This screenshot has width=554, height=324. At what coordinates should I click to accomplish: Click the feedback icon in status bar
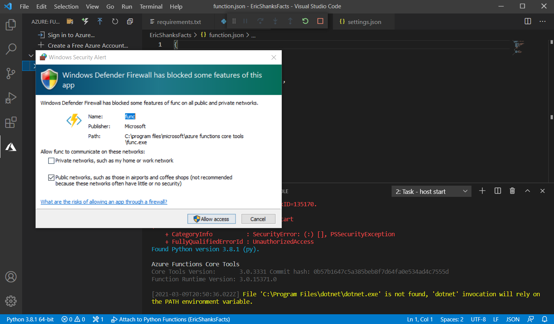coord(531,319)
